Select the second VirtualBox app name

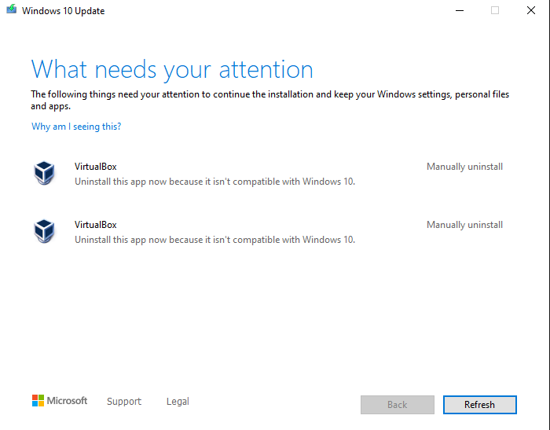(95, 225)
